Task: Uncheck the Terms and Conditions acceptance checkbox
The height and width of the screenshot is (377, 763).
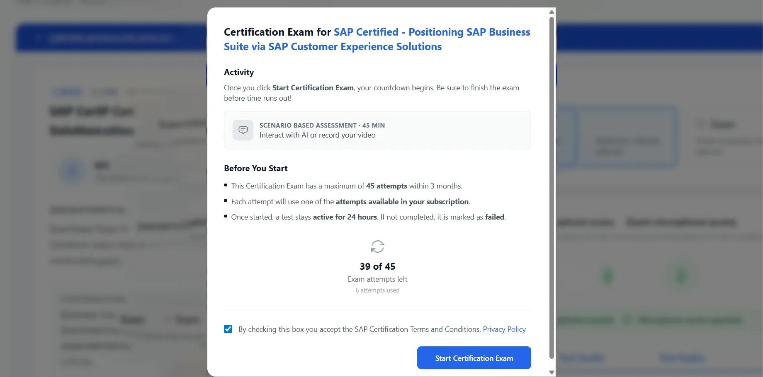Action: 228,329
